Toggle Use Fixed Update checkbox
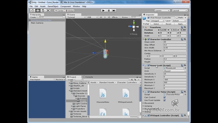 (x=165, y=100)
